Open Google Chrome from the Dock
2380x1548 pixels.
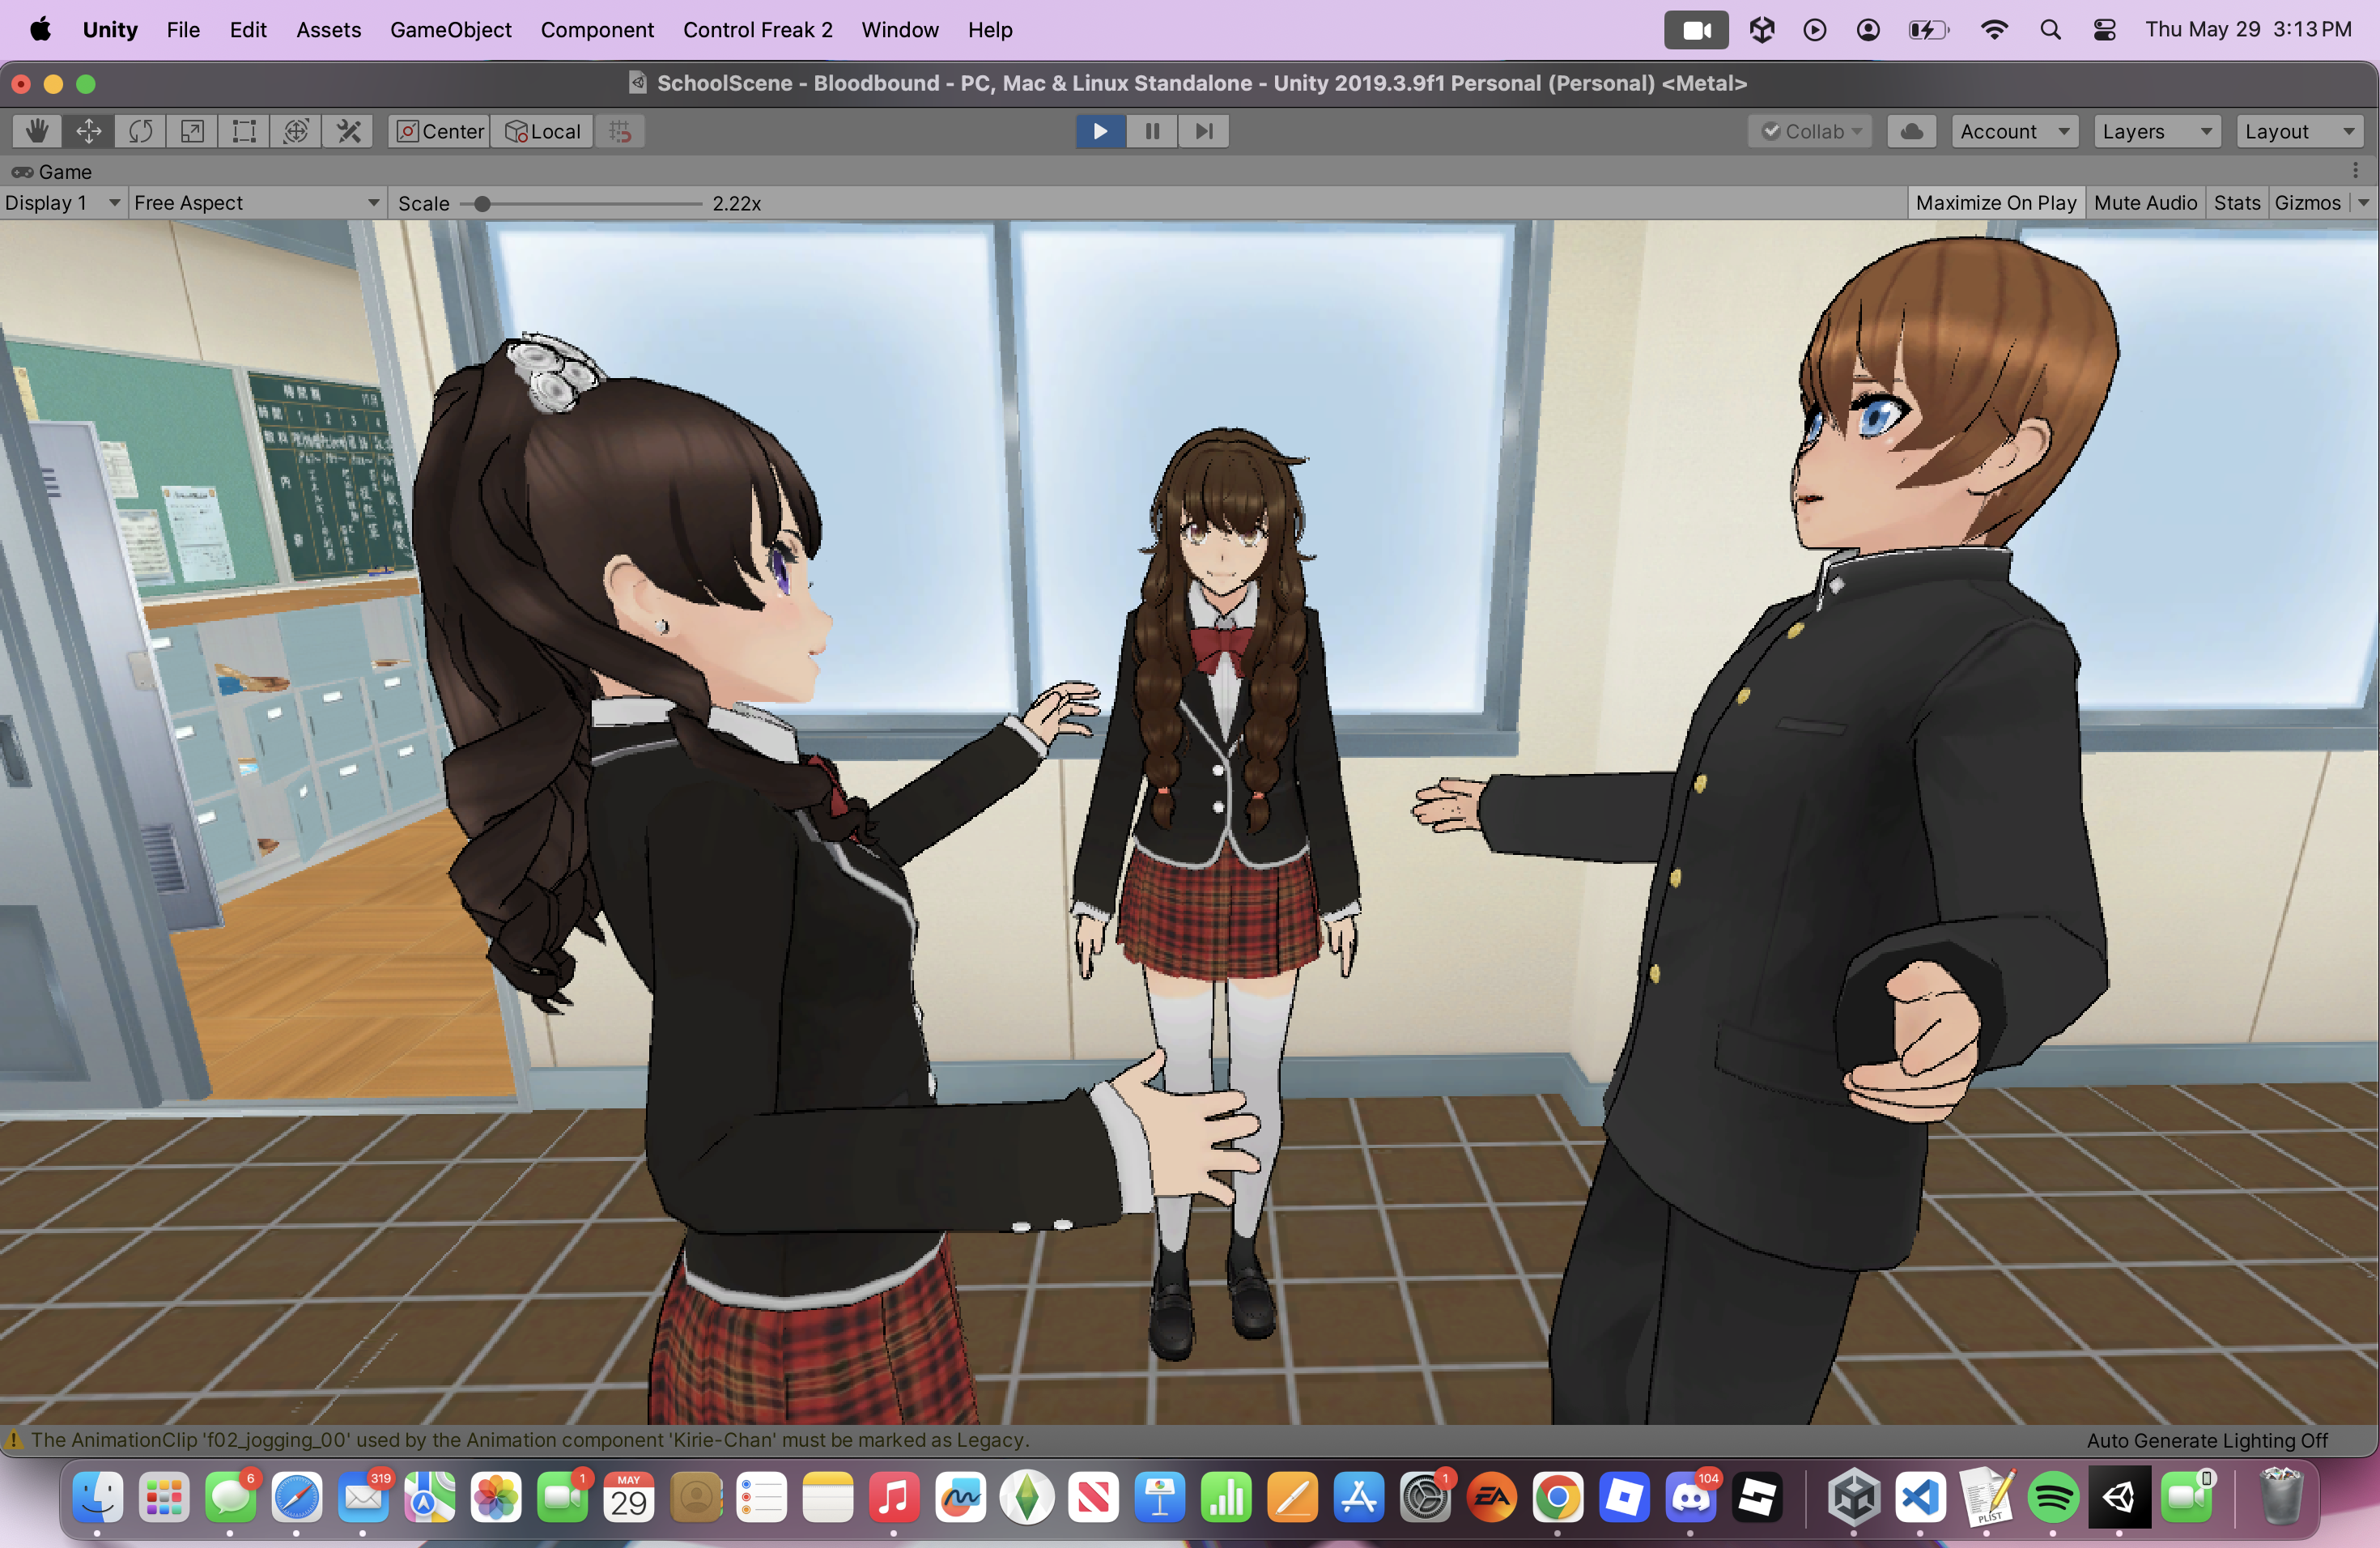pyautogui.click(x=1557, y=1497)
